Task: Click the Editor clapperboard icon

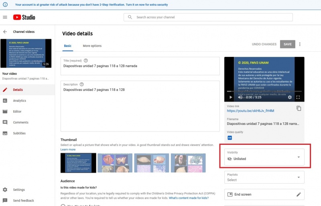Action: (x=5, y=112)
